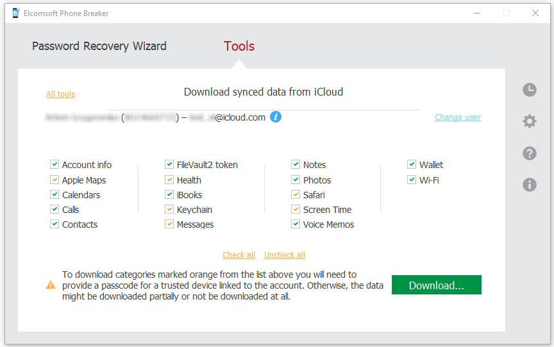
Task: Click the green Download button
Action: [x=437, y=285]
